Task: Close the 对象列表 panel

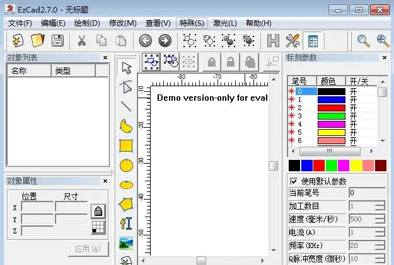Action: coord(105,58)
